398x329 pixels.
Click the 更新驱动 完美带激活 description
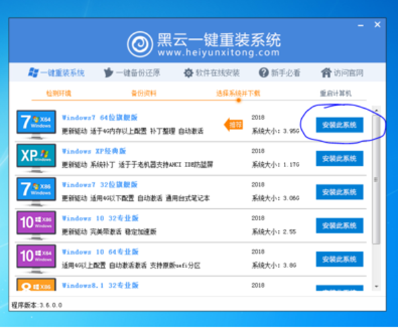point(109,231)
